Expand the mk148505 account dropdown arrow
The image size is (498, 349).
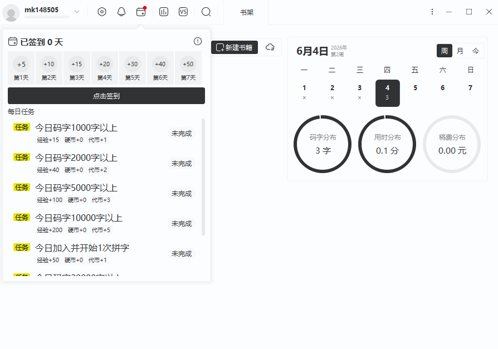pyautogui.click(x=76, y=12)
